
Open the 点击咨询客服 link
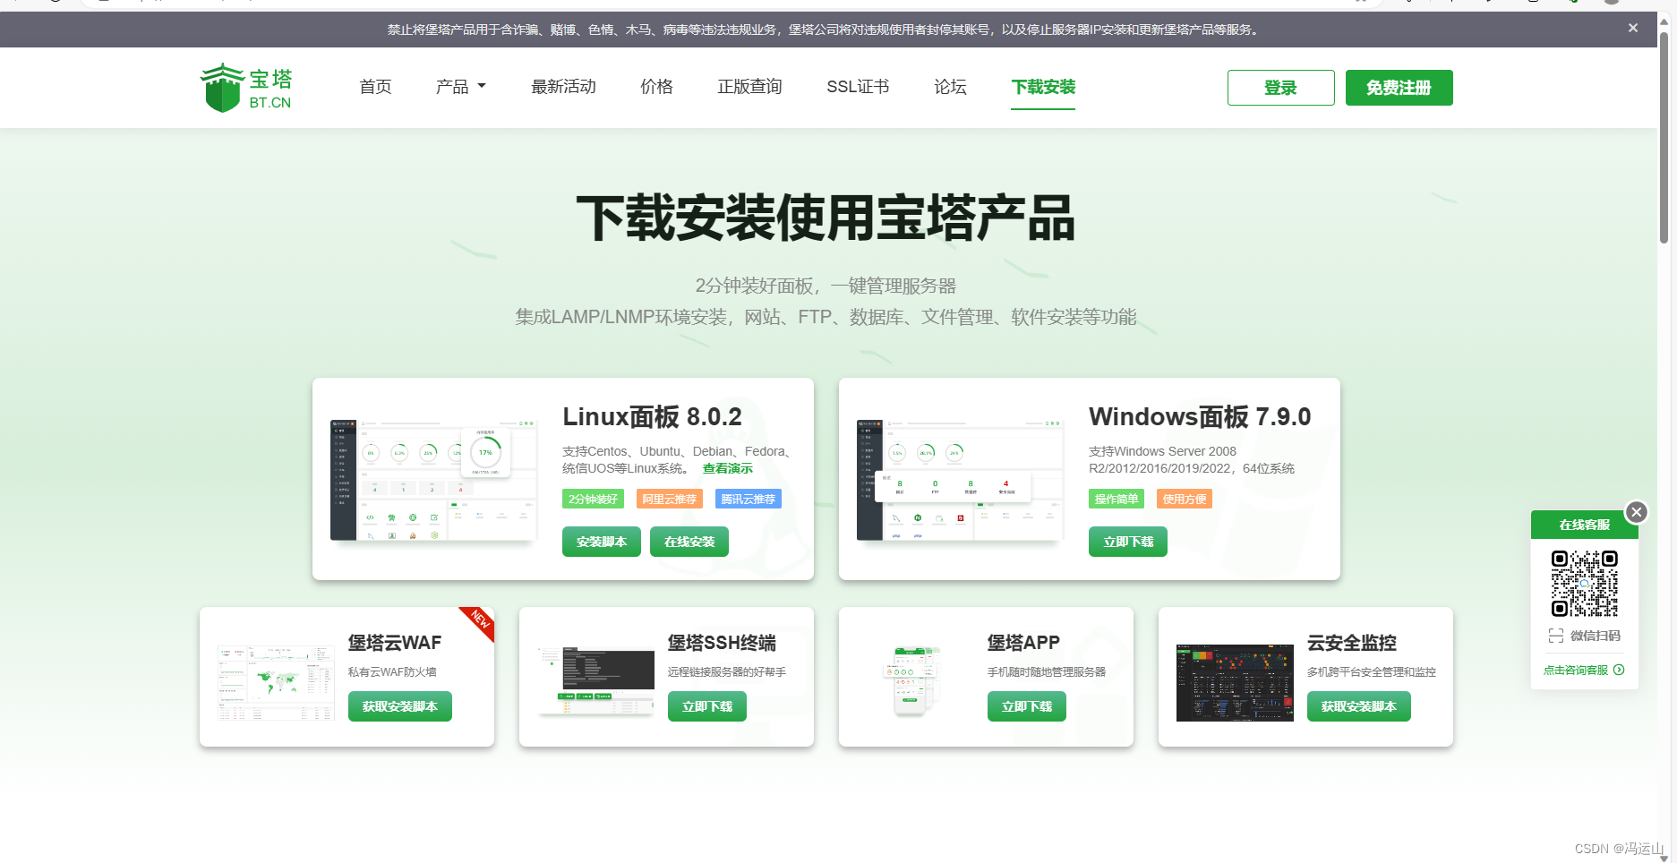point(1576,670)
